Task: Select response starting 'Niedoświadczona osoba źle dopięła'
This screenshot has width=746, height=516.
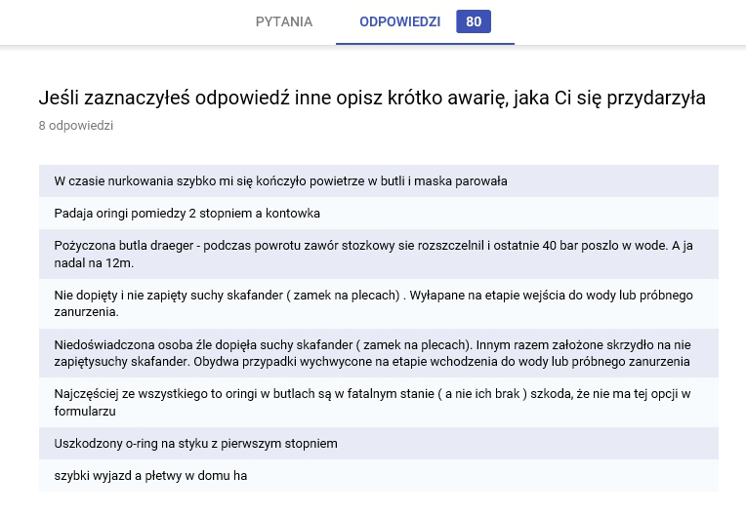Action: [x=379, y=353]
